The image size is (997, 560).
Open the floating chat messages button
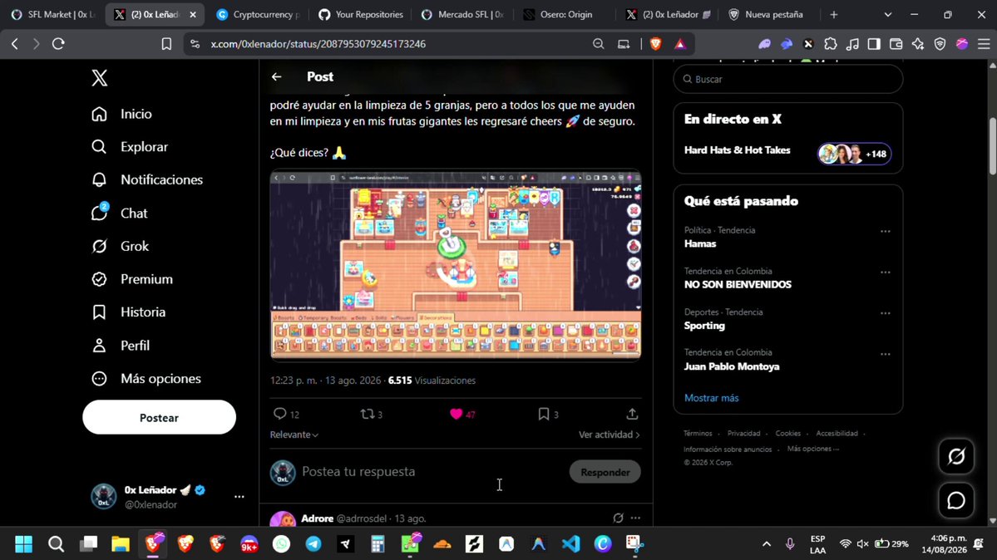pyautogui.click(x=956, y=500)
